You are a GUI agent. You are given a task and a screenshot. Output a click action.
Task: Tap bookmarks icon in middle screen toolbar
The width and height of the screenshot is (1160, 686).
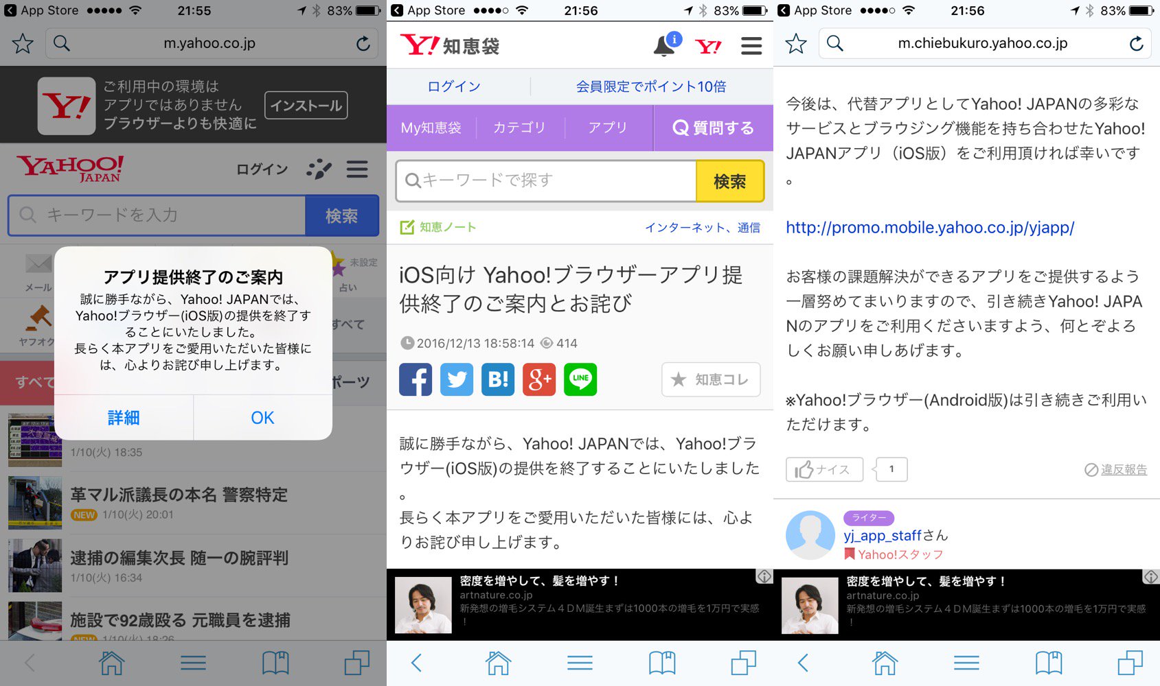point(662,663)
